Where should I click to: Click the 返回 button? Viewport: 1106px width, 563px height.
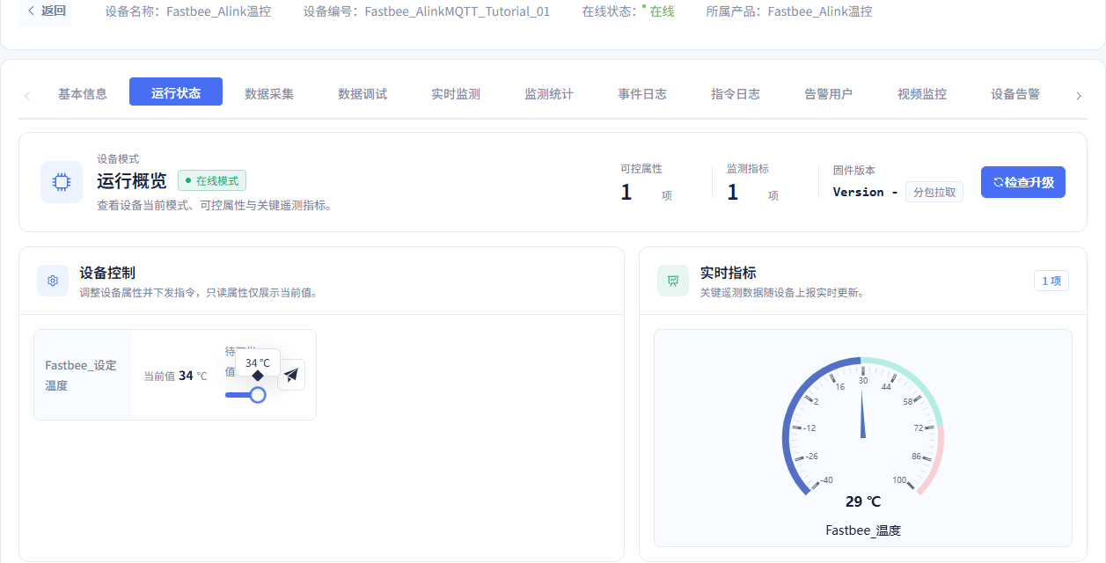coord(46,11)
